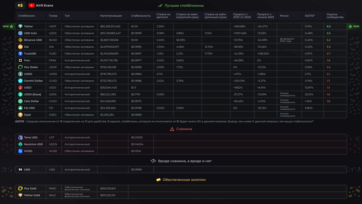362x204 pixels.
Task: Click the USDJ coin icon
Action: point(21,88)
